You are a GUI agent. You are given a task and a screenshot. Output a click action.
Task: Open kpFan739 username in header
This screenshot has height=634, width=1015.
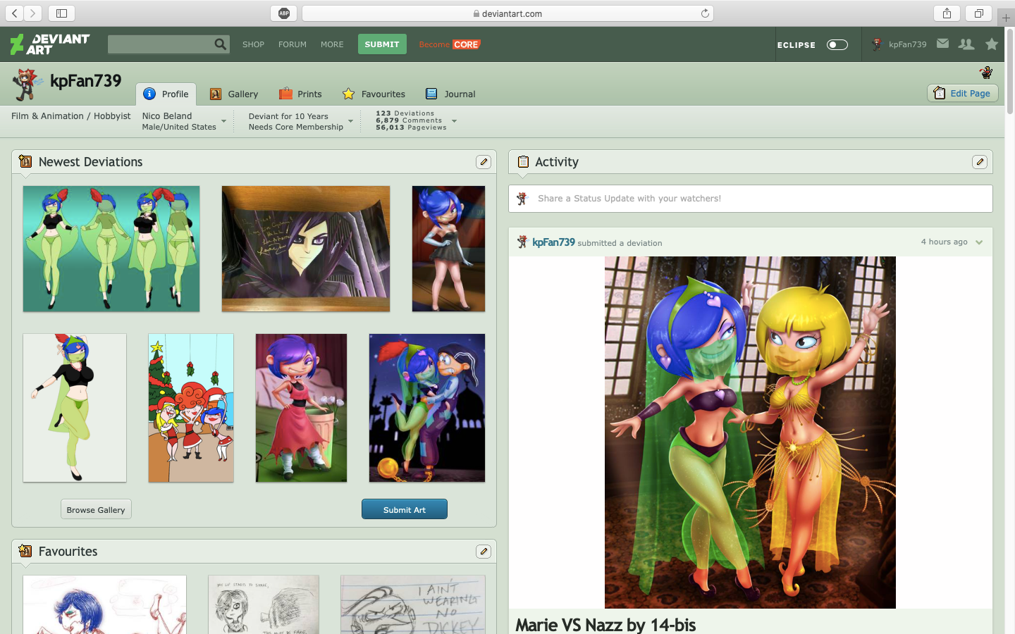907,44
